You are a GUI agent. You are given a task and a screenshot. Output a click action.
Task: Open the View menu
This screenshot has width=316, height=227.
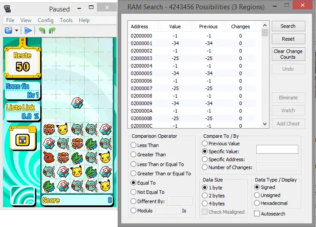pos(26,20)
